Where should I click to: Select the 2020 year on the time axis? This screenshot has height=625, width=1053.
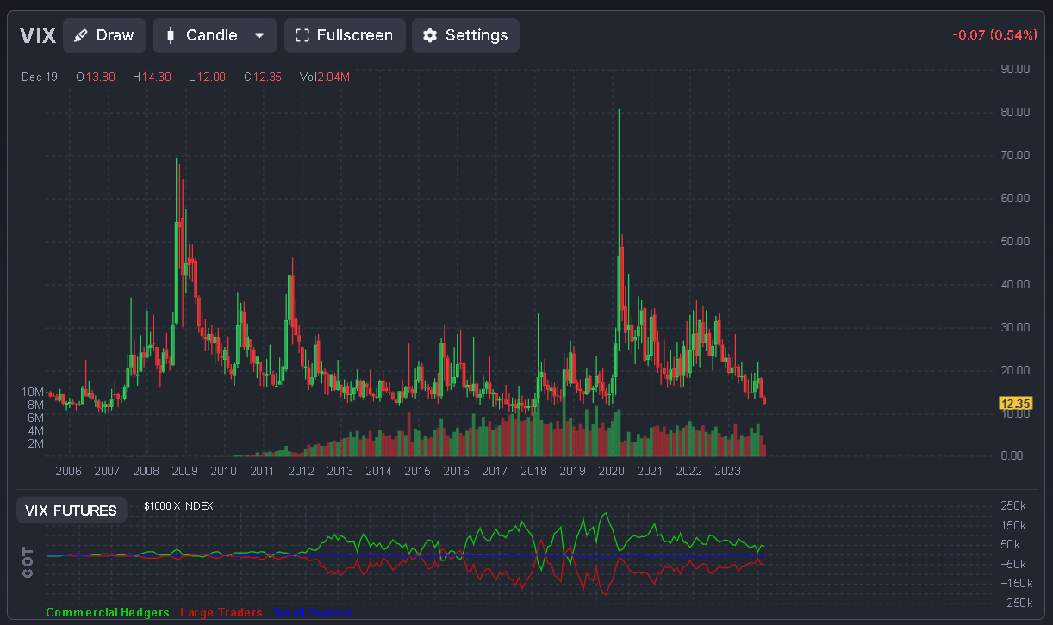click(611, 471)
